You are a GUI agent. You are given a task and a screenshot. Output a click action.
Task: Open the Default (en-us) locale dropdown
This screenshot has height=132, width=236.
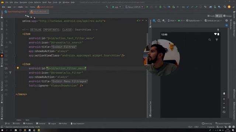tap(213, 21)
